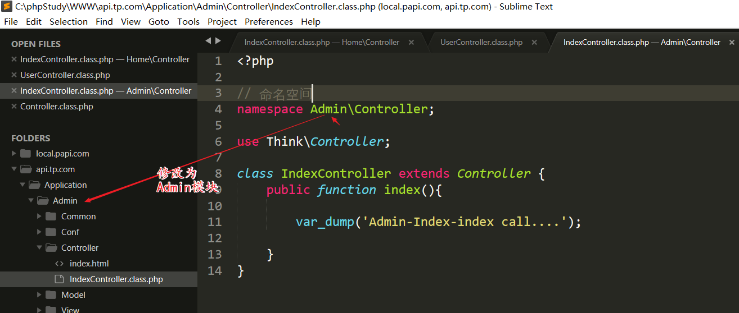Open the Preferences menu
Viewport: 739px width, 313px height.
tap(269, 21)
